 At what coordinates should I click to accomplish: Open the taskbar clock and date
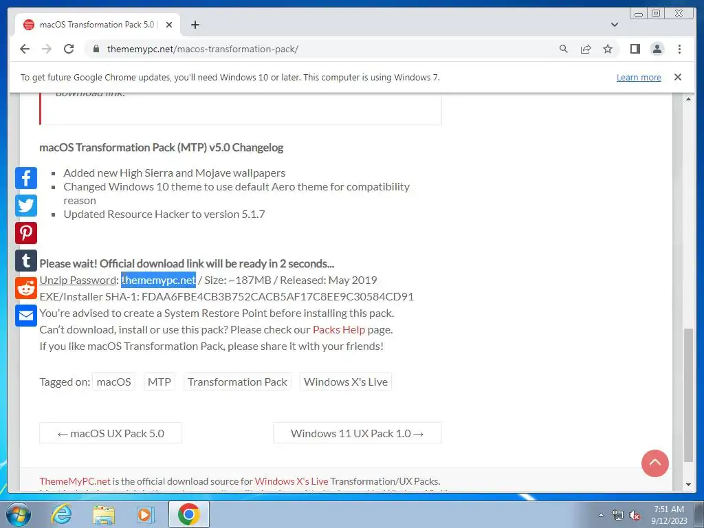click(x=669, y=515)
